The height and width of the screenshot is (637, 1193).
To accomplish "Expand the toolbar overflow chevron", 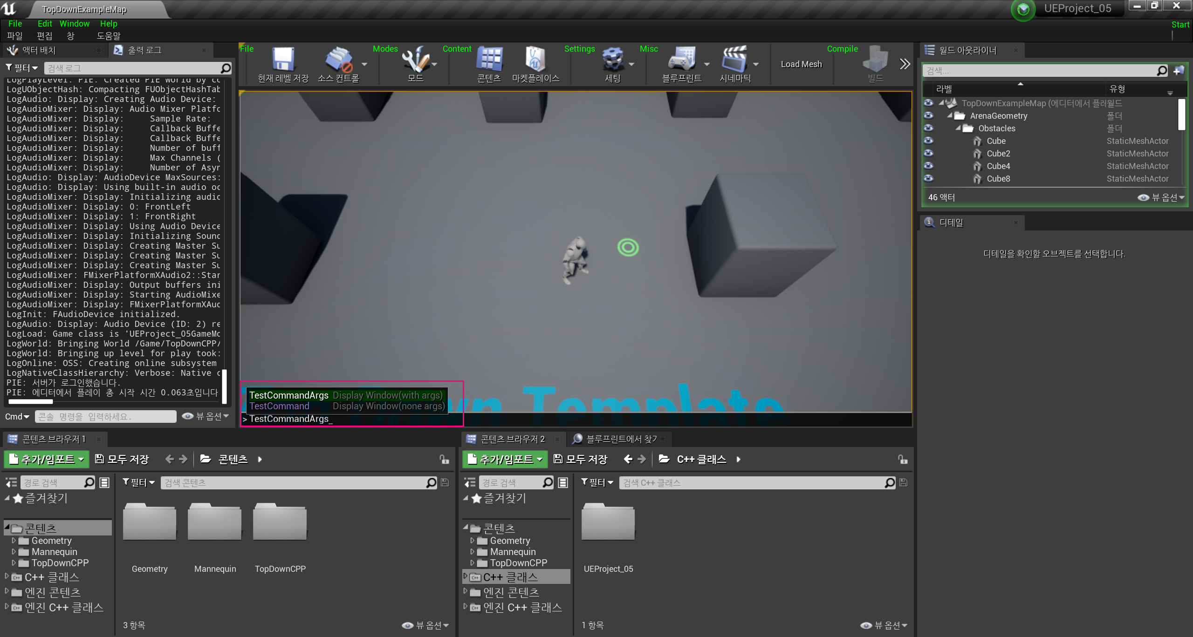I will click(x=904, y=64).
